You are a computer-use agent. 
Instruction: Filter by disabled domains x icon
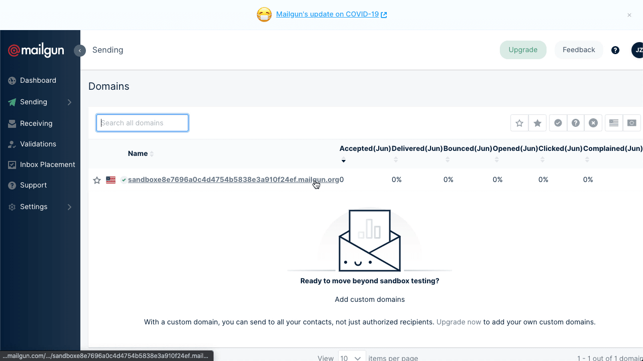(x=593, y=123)
